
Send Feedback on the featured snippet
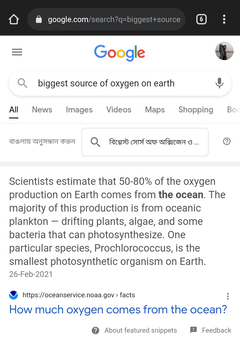pyautogui.click(x=211, y=330)
